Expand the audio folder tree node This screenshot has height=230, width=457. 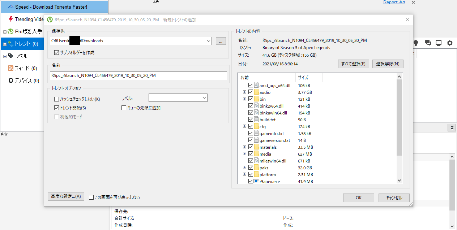point(245,92)
